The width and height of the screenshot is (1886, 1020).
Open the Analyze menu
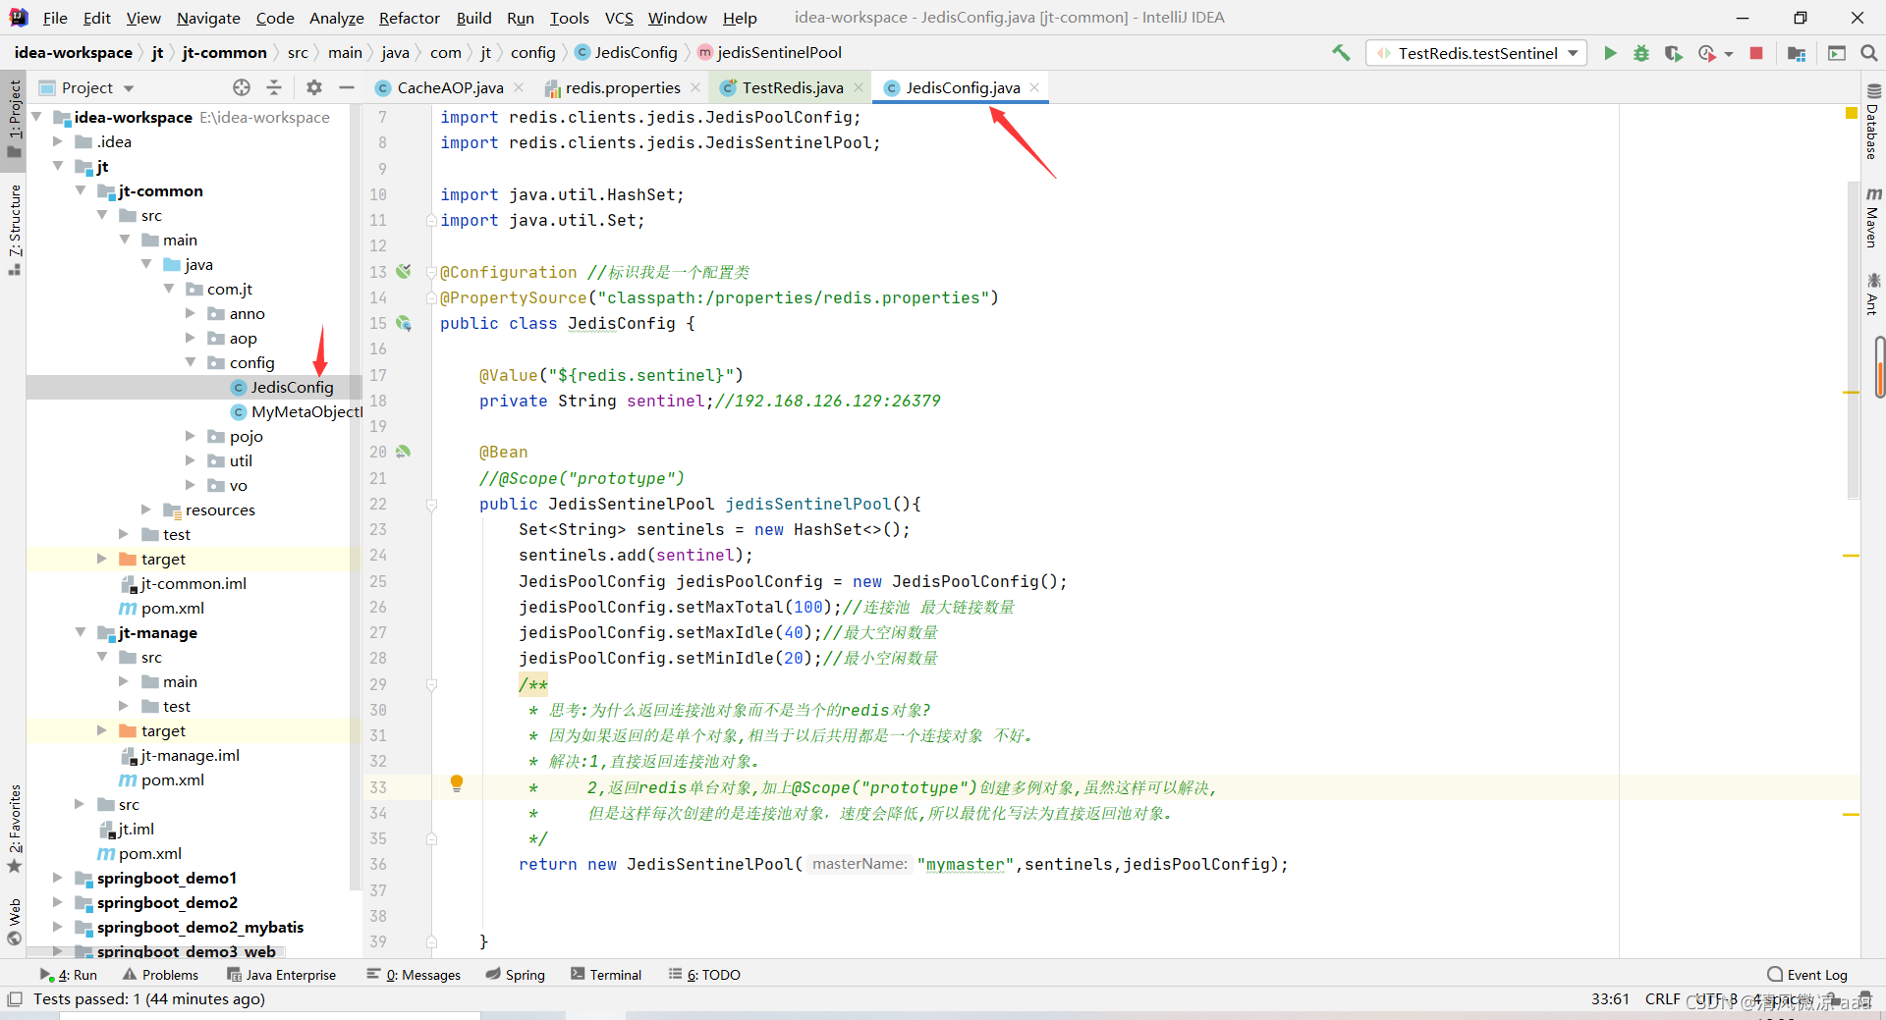point(337,18)
